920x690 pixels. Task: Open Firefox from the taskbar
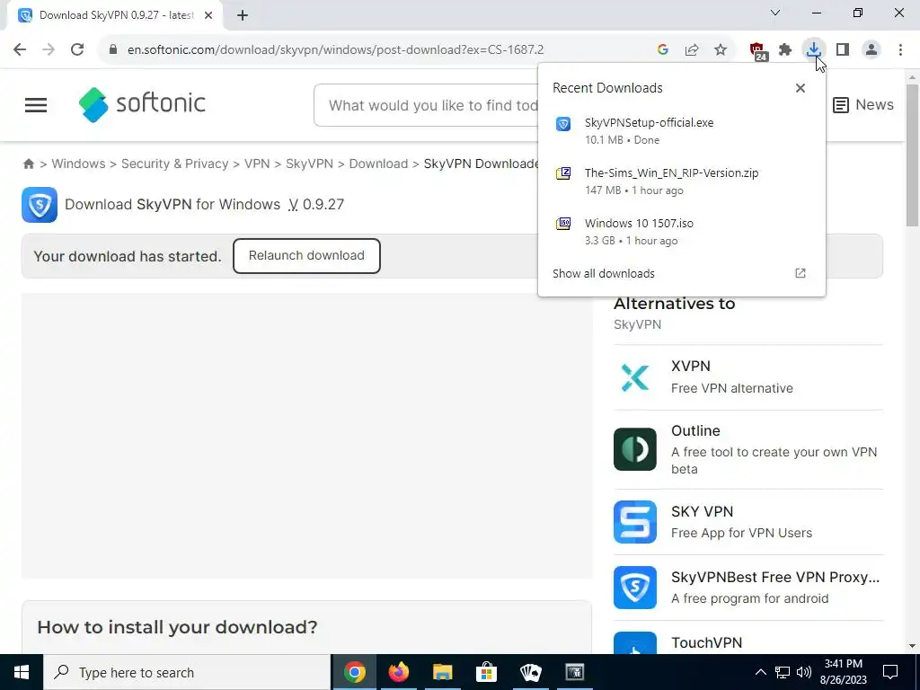(399, 672)
